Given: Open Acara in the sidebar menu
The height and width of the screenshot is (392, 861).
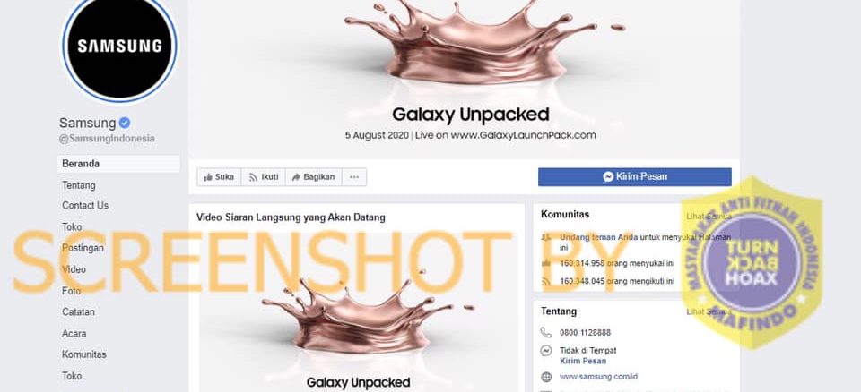Looking at the screenshot, I should pos(74,333).
